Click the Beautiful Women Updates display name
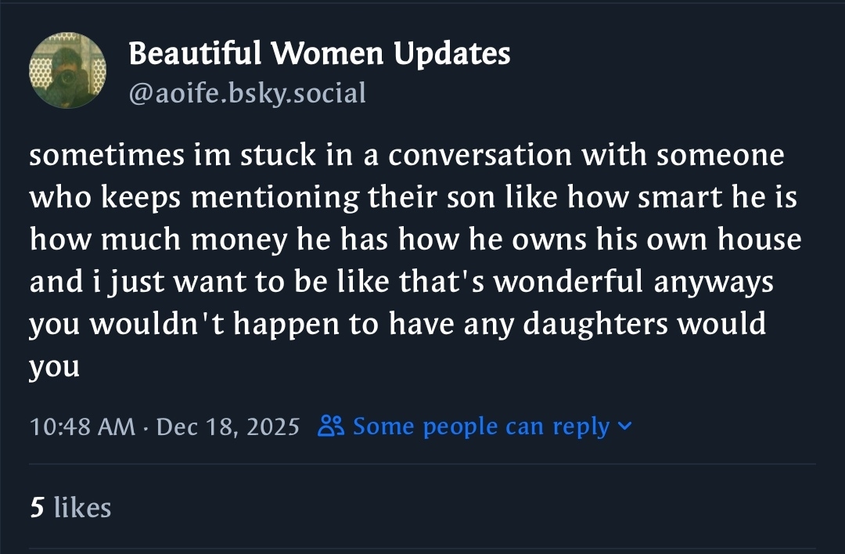This screenshot has height=554, width=845. click(x=318, y=53)
